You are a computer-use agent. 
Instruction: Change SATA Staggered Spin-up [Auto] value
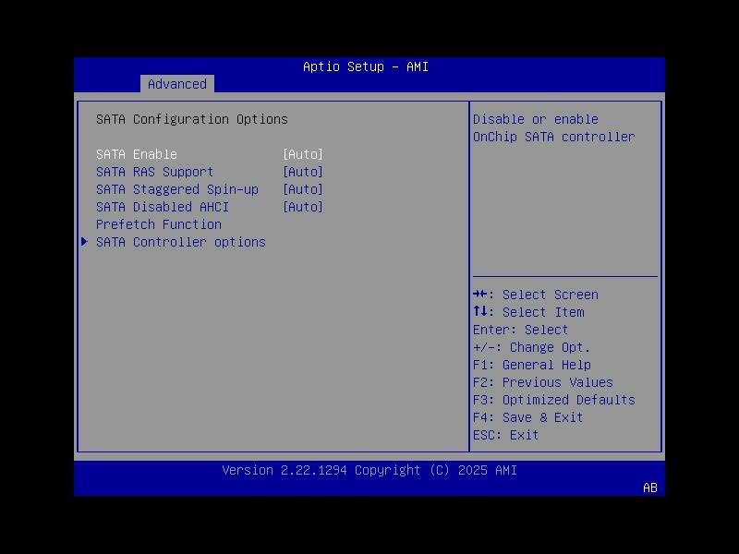coord(303,189)
